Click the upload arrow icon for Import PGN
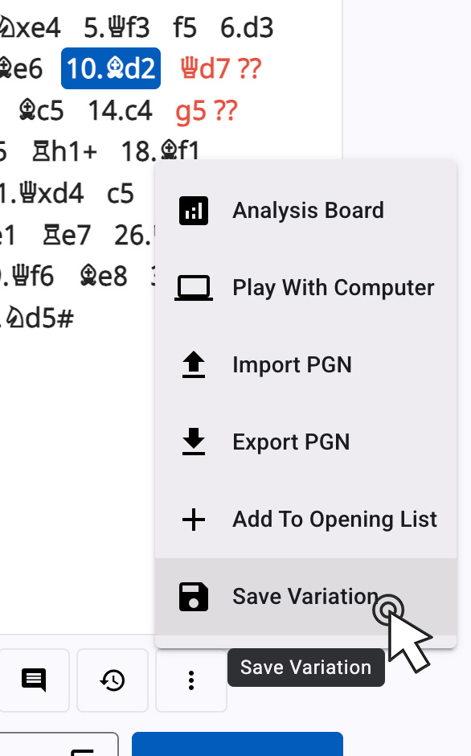The image size is (471, 756). point(193,364)
